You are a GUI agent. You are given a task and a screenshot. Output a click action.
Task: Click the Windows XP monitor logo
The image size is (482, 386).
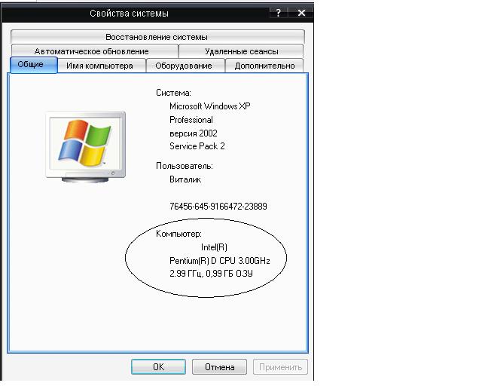click(85, 147)
